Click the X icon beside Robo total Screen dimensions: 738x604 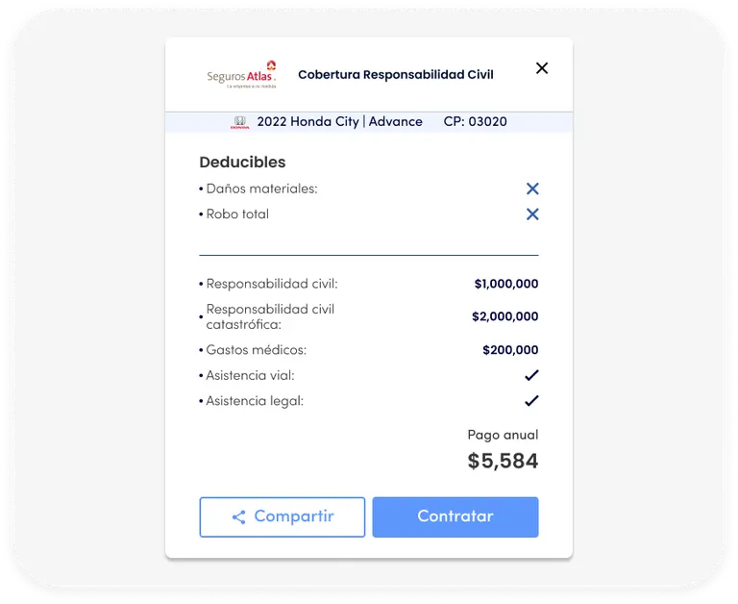pyautogui.click(x=532, y=214)
